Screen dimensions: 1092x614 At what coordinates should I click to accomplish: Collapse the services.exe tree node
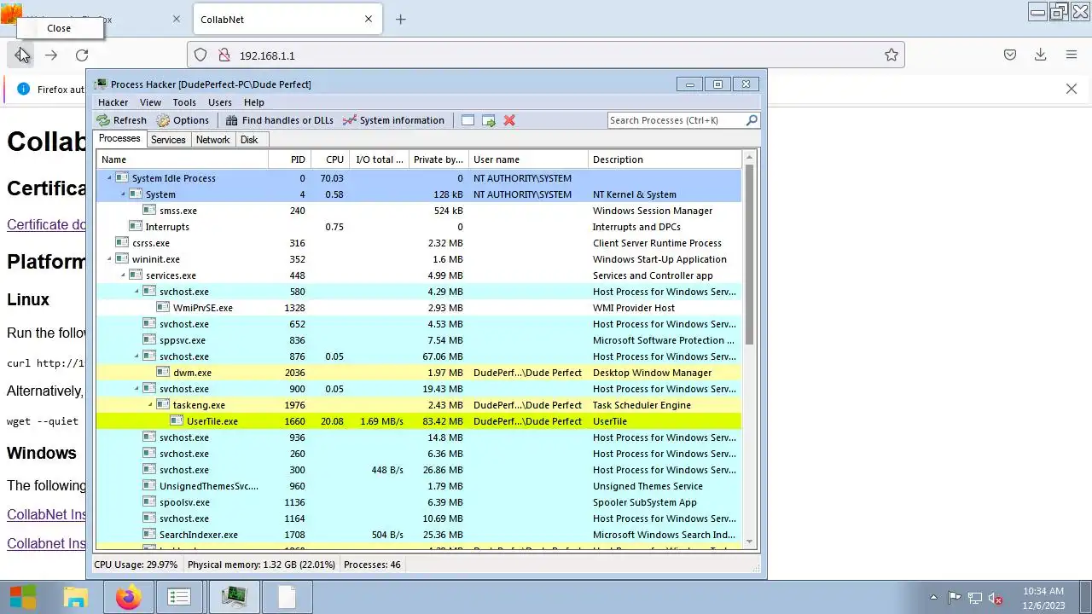click(123, 275)
